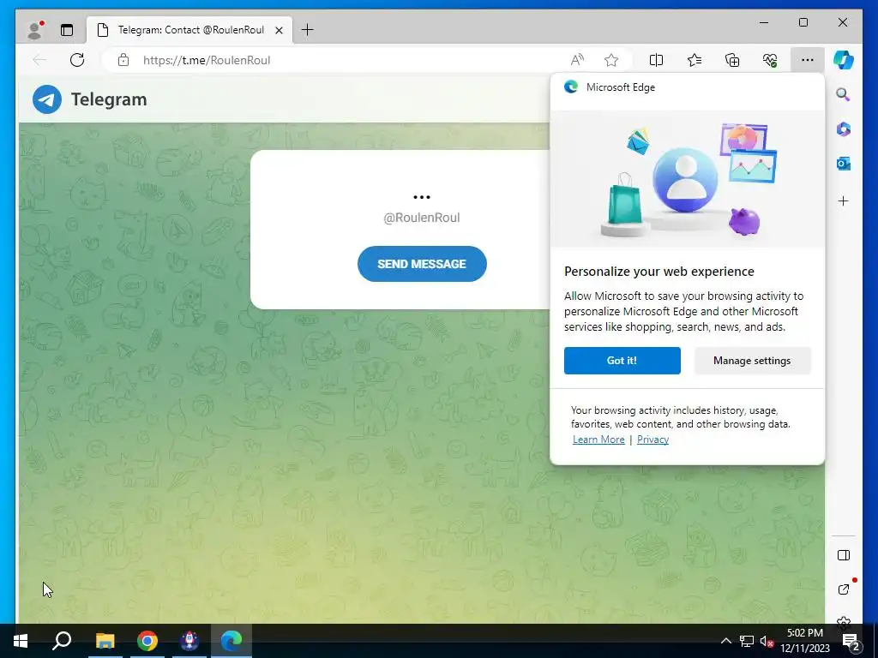
Task: Open taskbar Search
Action: click(62, 641)
